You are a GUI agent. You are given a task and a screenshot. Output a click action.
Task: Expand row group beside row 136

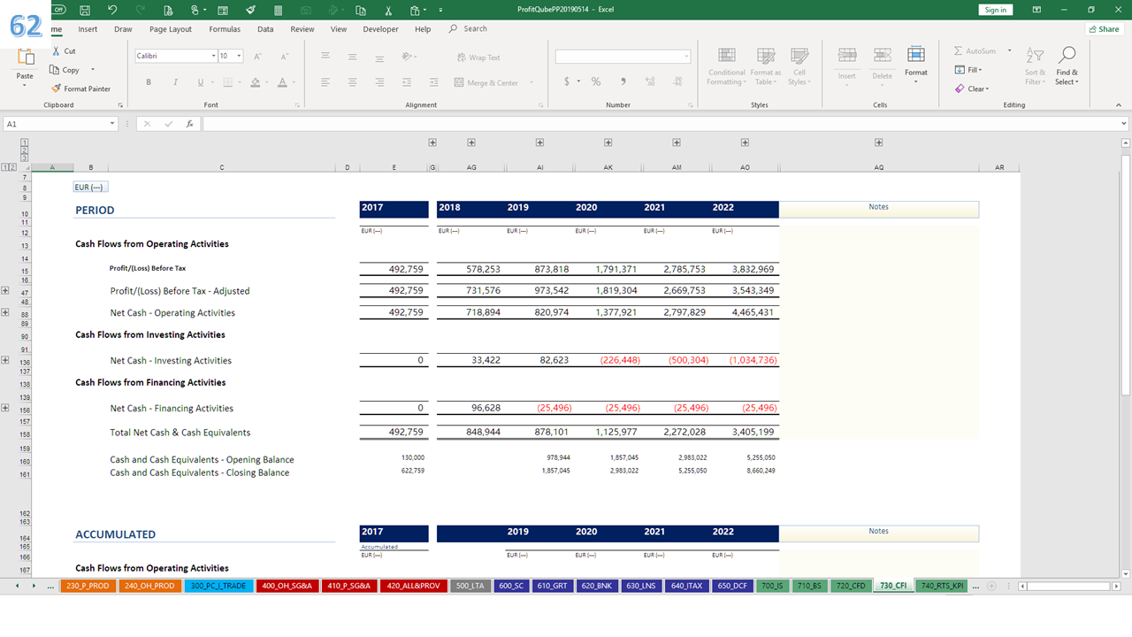[x=5, y=360]
